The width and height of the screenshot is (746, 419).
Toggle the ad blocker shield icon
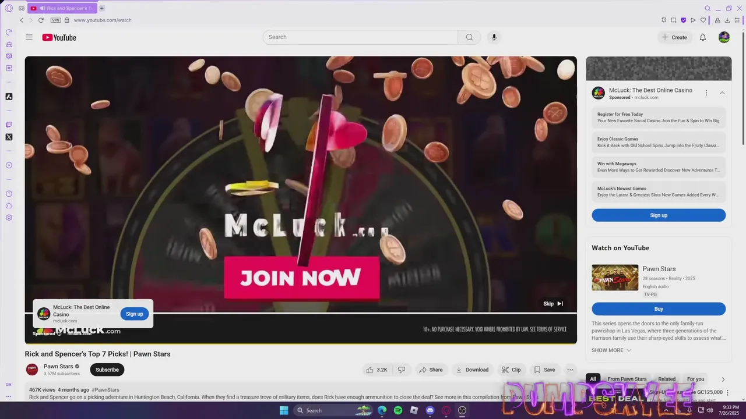(x=683, y=20)
